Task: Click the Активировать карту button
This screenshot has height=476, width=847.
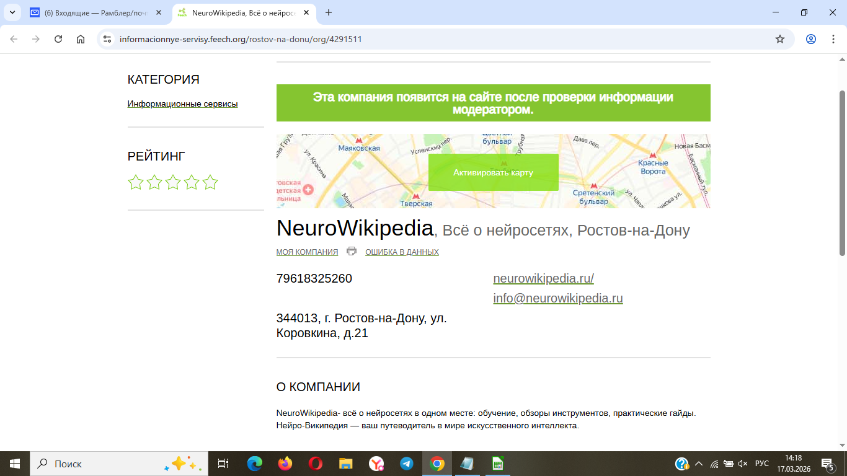Action: pyautogui.click(x=494, y=172)
